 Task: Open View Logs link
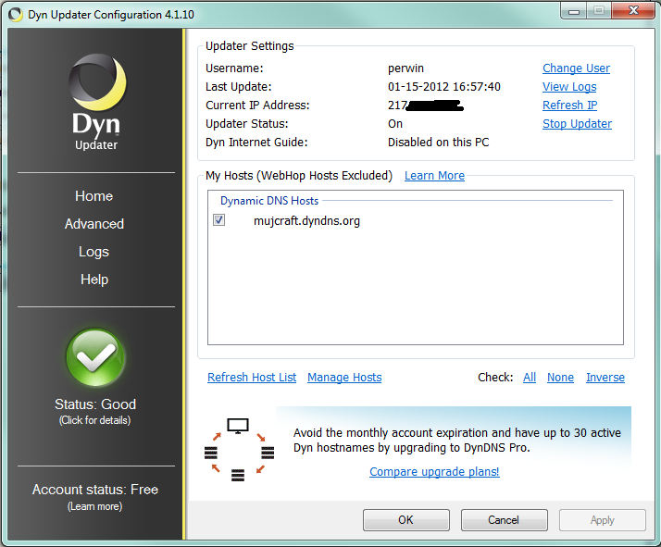[569, 87]
